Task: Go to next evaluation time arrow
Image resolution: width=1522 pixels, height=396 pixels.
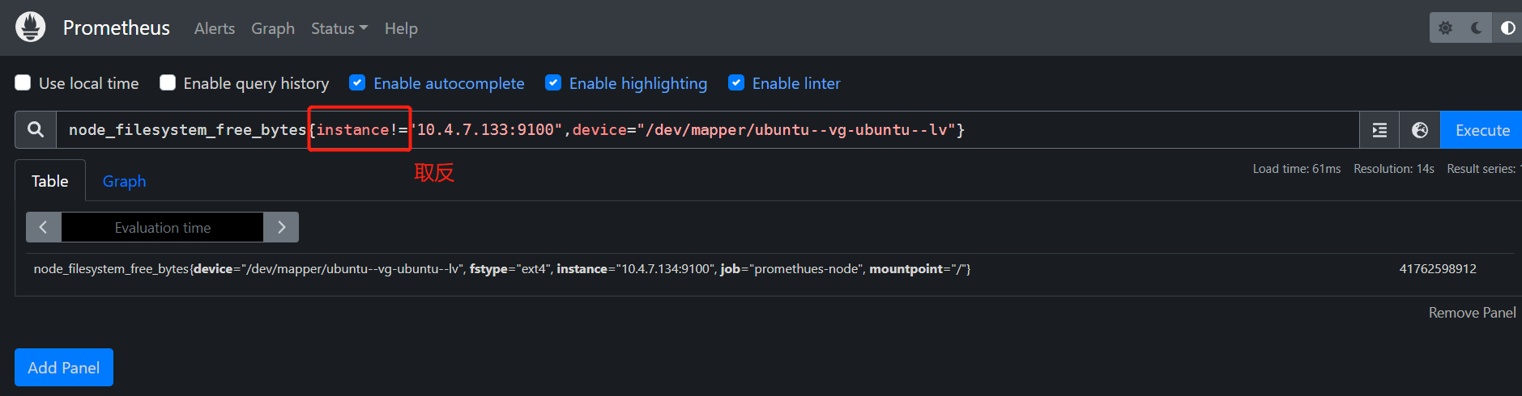Action: pyautogui.click(x=281, y=227)
